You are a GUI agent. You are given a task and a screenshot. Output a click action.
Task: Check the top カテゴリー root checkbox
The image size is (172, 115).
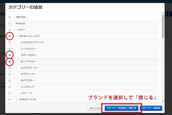[x=10, y=17]
